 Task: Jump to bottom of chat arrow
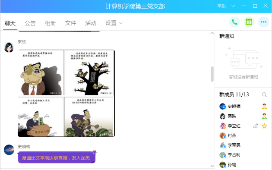pos(212,166)
